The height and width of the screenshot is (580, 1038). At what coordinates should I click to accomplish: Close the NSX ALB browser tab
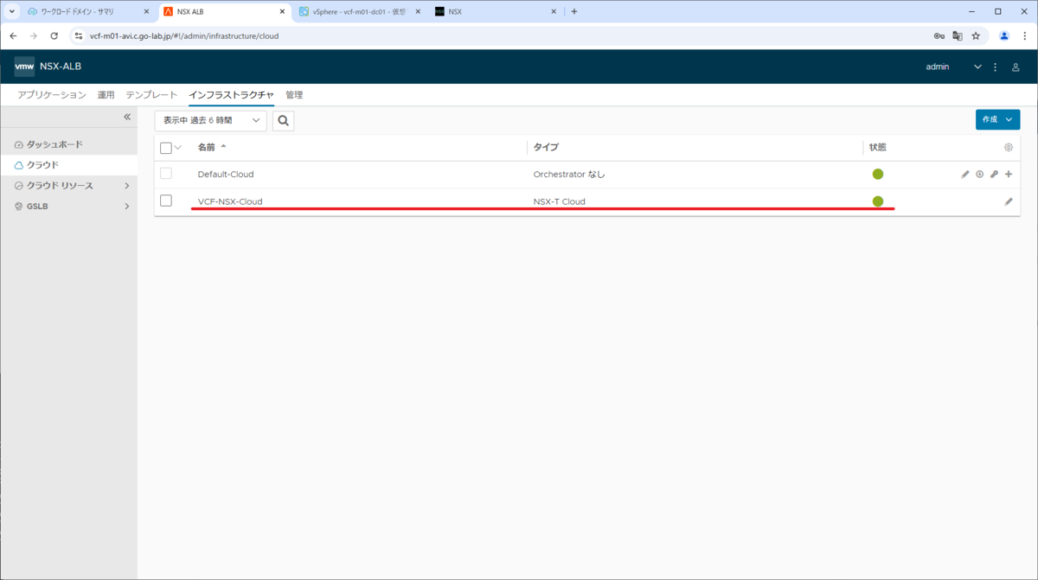pos(282,12)
